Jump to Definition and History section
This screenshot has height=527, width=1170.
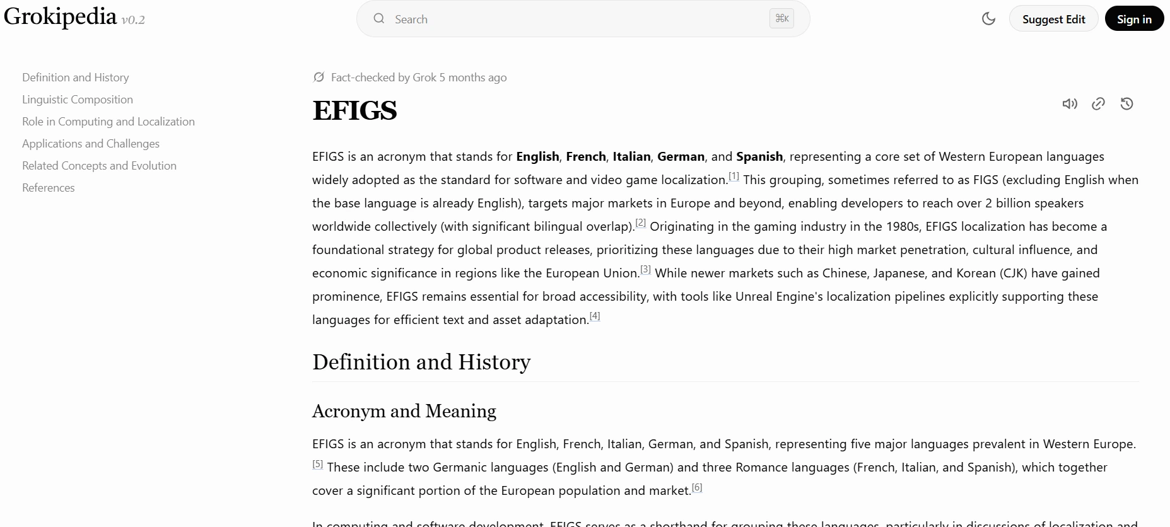76,78
